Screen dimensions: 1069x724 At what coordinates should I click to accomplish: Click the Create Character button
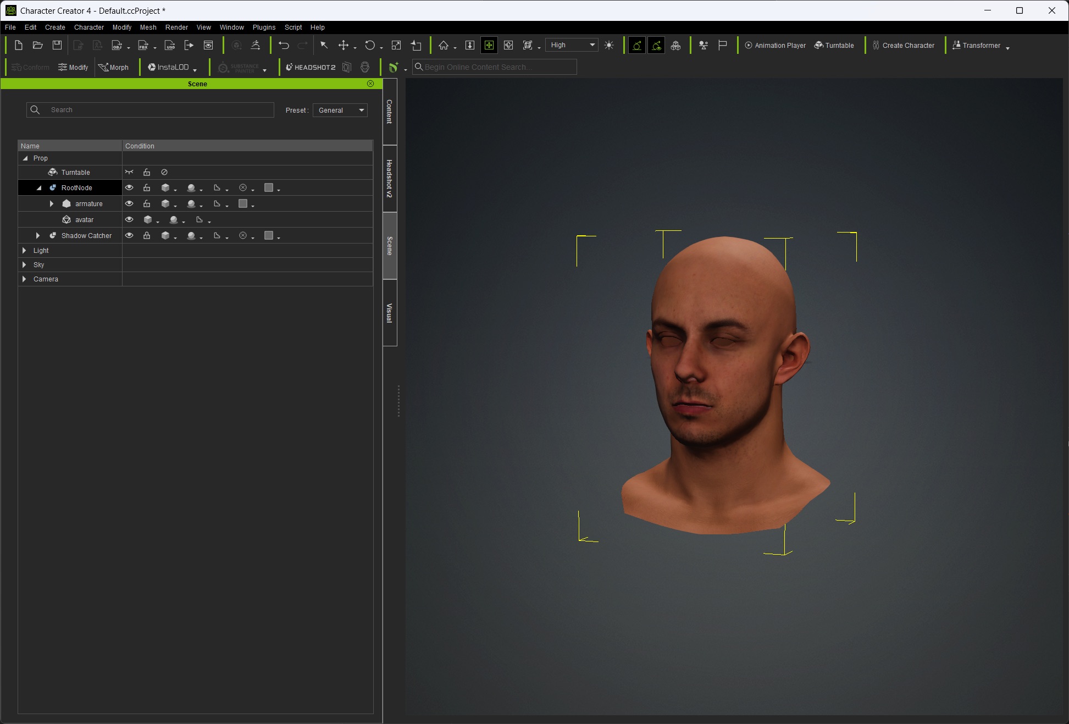pos(904,45)
